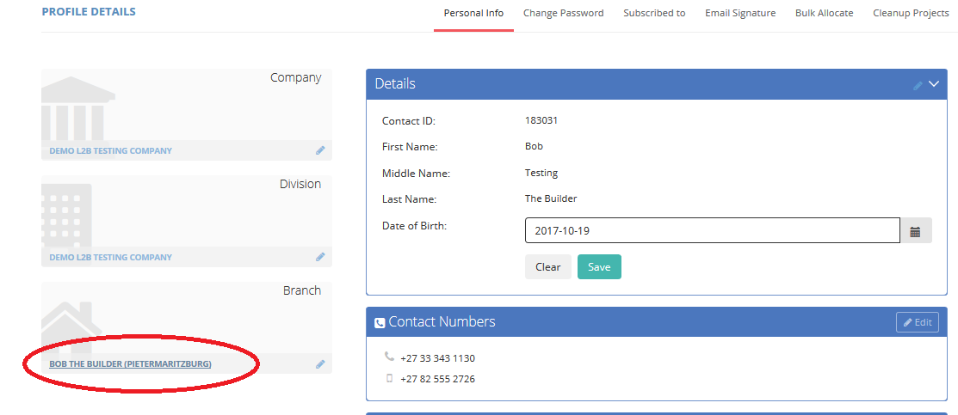Click Edit button in Contact Numbers header
This screenshot has width=958, height=415.
tap(918, 322)
